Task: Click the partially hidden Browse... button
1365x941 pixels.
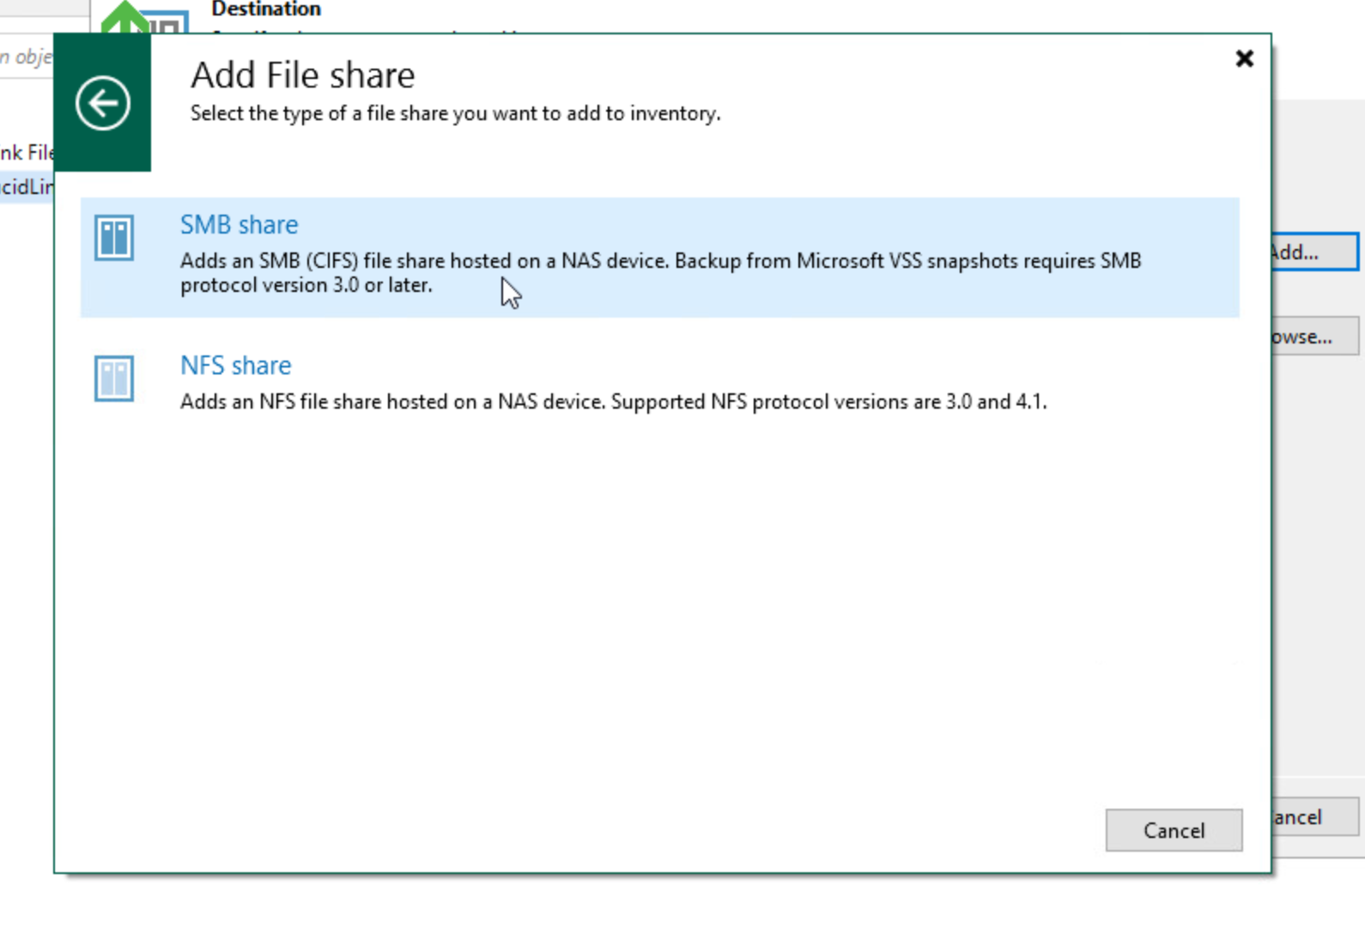Action: pos(1315,336)
